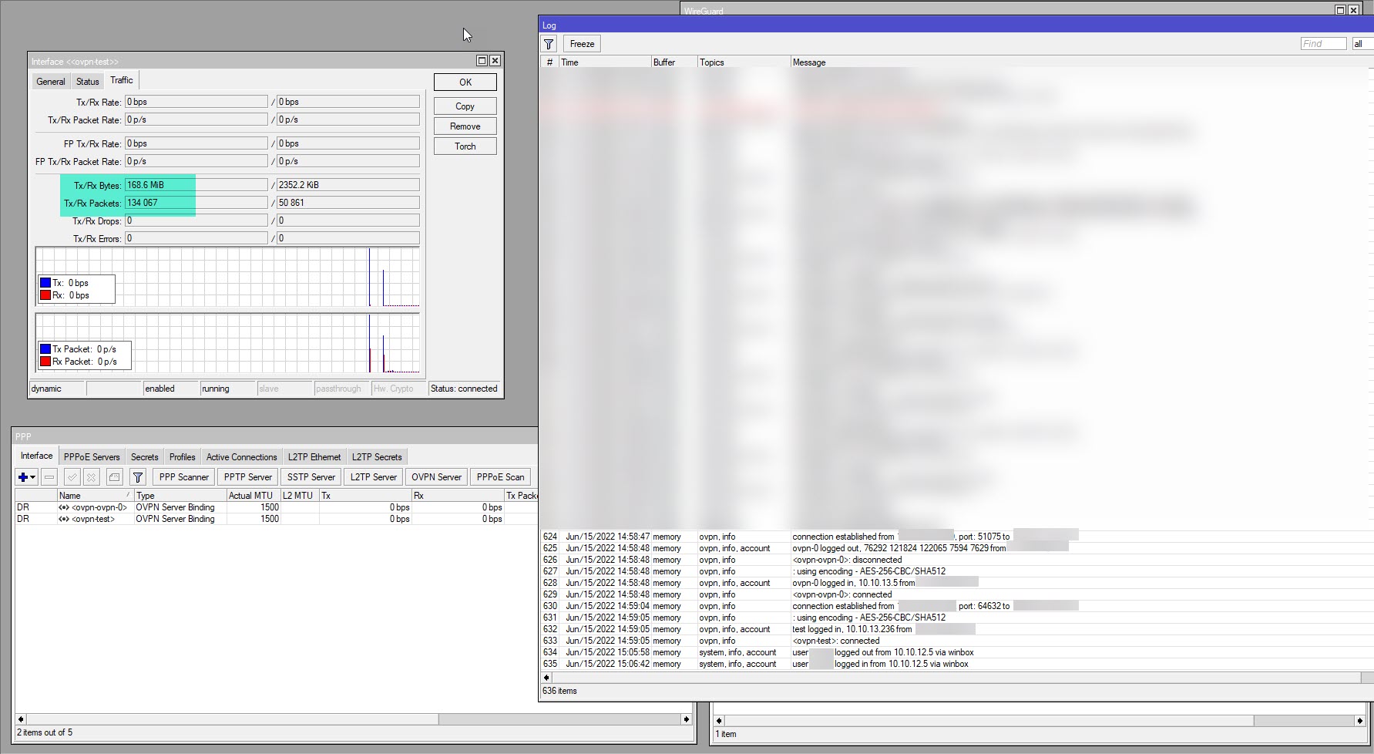Screen dimensions: 1374x754
Task: Click the remove (minus) icon in PPP toolbar
Action: 49,477
